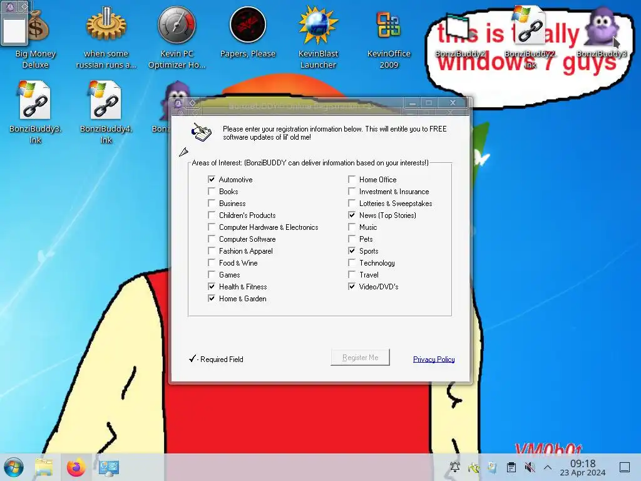Open the registration dialog's Bonzi window-menu icon
The width and height of the screenshot is (641, 481).
pyautogui.click(x=178, y=103)
